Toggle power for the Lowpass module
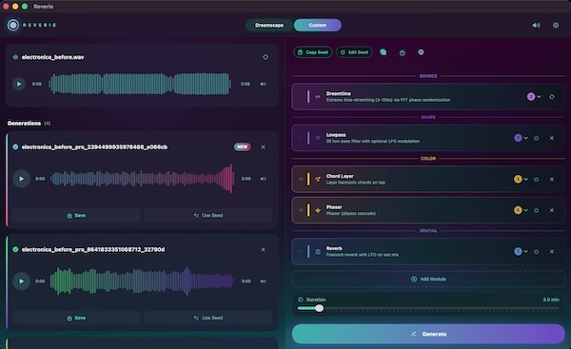 coord(536,138)
